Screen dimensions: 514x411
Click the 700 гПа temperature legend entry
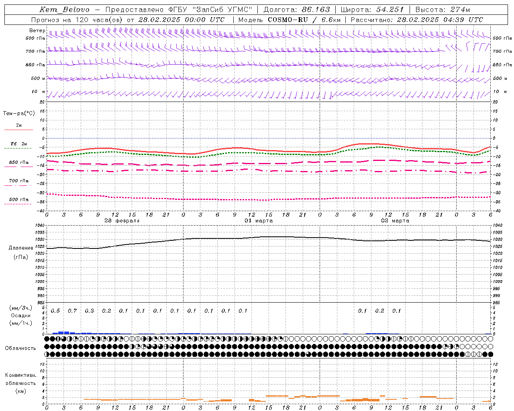click(x=18, y=181)
